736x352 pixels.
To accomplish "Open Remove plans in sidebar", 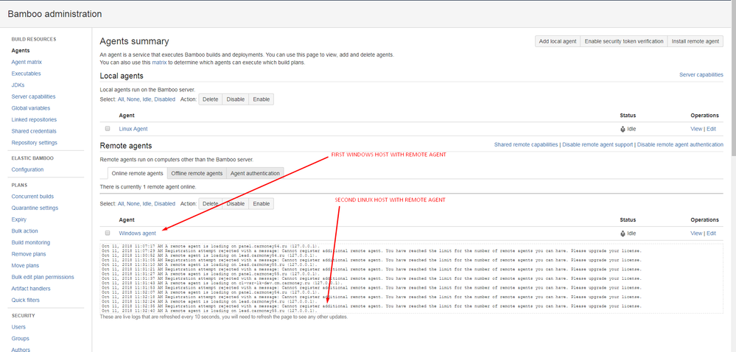I will tap(28, 254).
